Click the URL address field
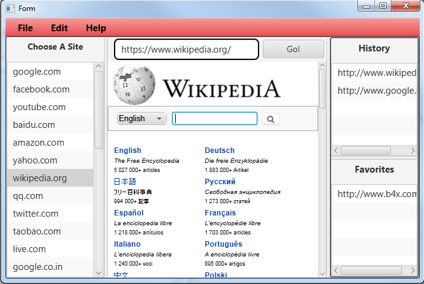The image size is (424, 284). click(186, 50)
